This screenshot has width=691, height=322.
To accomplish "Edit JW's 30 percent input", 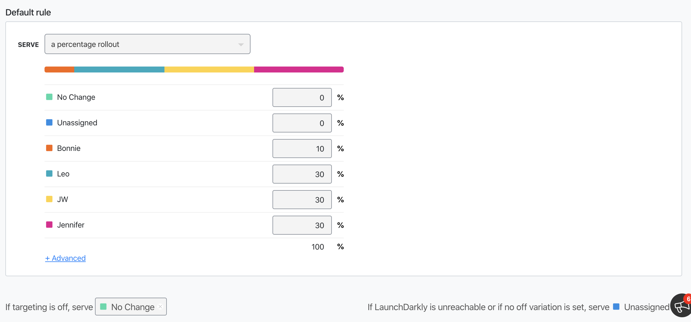I will point(302,200).
